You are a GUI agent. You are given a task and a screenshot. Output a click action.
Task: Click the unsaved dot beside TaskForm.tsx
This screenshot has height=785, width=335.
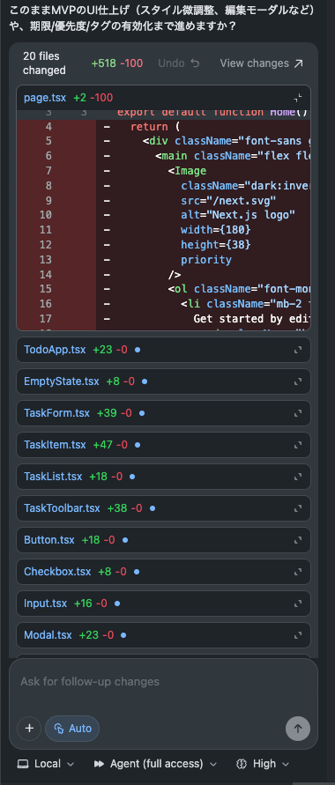tap(142, 413)
